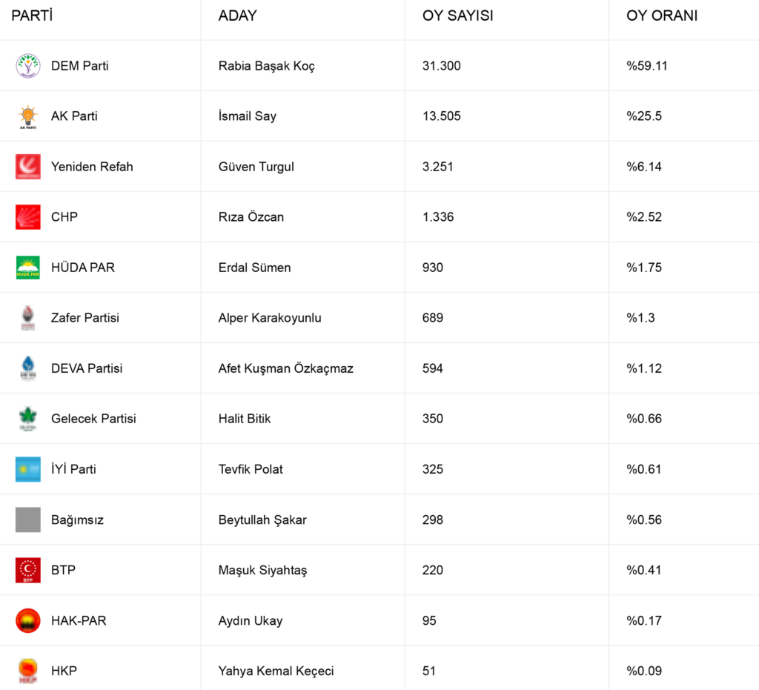Click the DEVA Partisi droplet logo
Viewport: 759px width, 690px height.
pyautogui.click(x=28, y=368)
